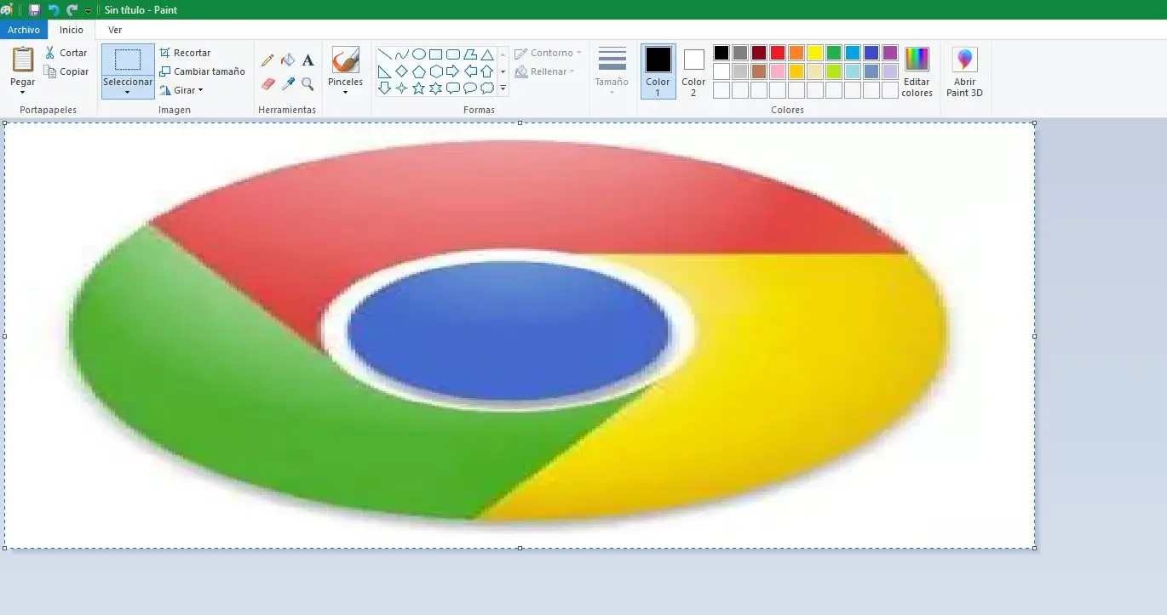Click Copiar to copy the selection
The width and height of the screenshot is (1167, 615).
tap(66, 71)
